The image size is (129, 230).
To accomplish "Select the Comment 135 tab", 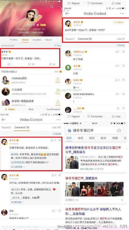I will coord(22,128).
